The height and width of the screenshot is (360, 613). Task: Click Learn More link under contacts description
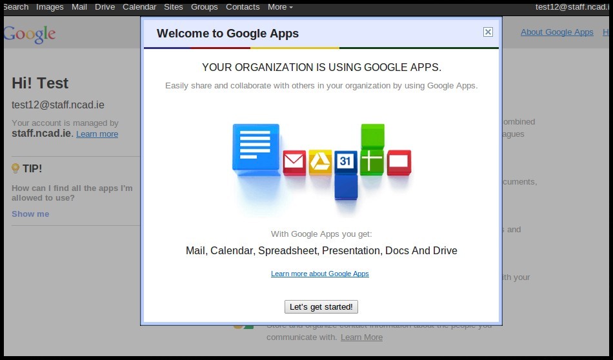pos(361,337)
